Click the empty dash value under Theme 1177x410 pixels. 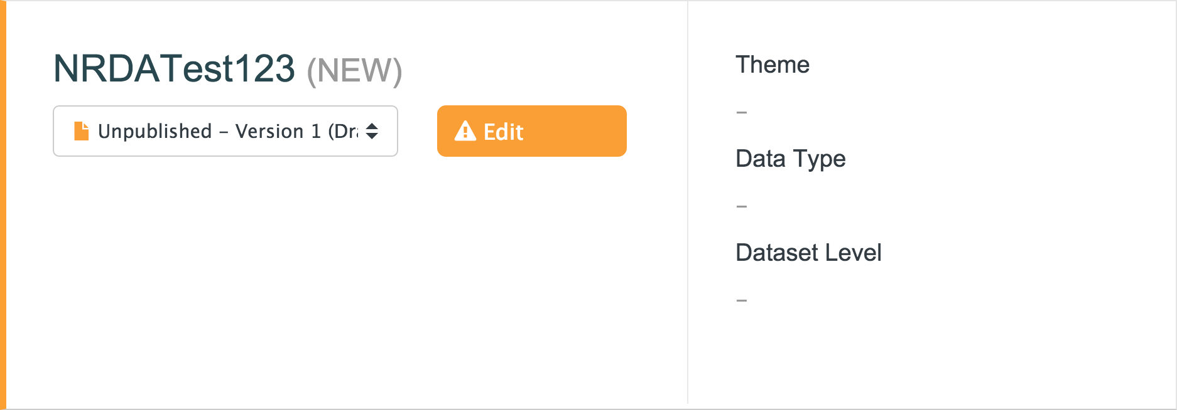(x=742, y=112)
